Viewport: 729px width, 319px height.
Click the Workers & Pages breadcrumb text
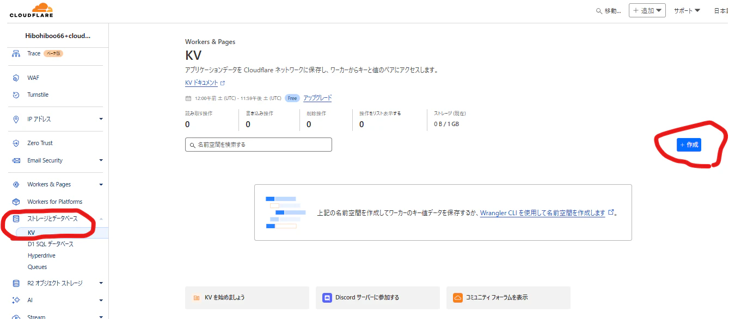point(210,42)
